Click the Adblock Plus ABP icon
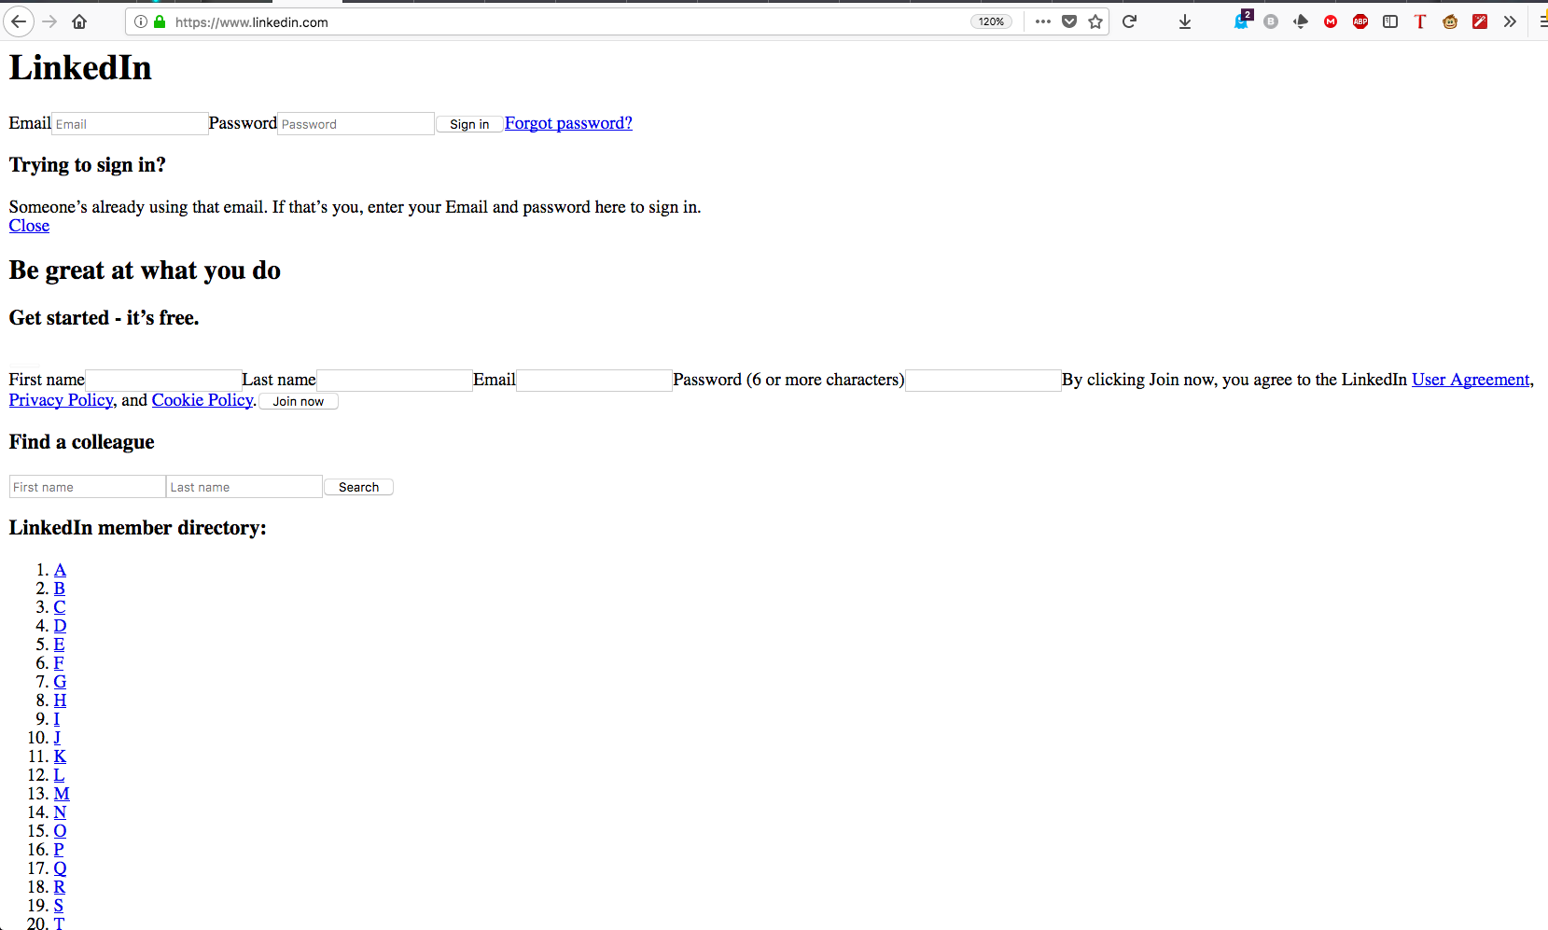 coord(1360,21)
